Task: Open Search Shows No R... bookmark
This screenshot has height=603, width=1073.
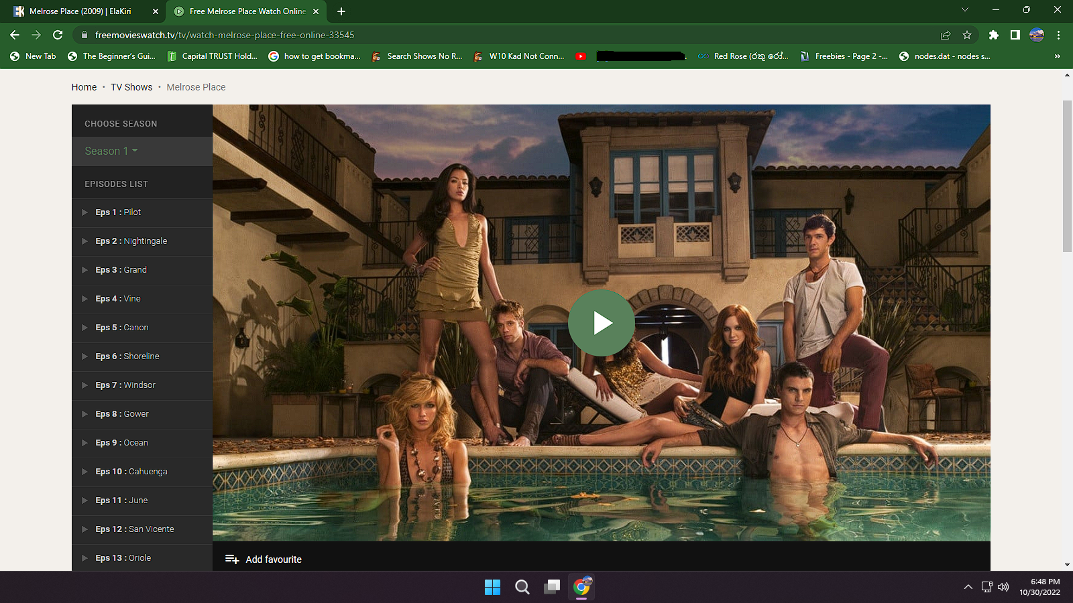Action: pyautogui.click(x=417, y=56)
